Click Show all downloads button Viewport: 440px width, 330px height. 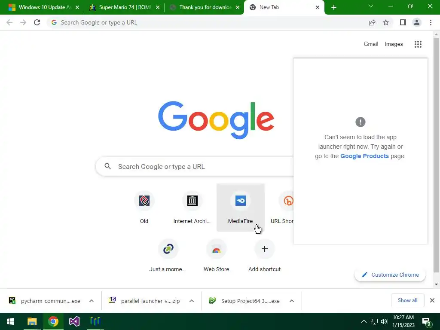pos(407,300)
